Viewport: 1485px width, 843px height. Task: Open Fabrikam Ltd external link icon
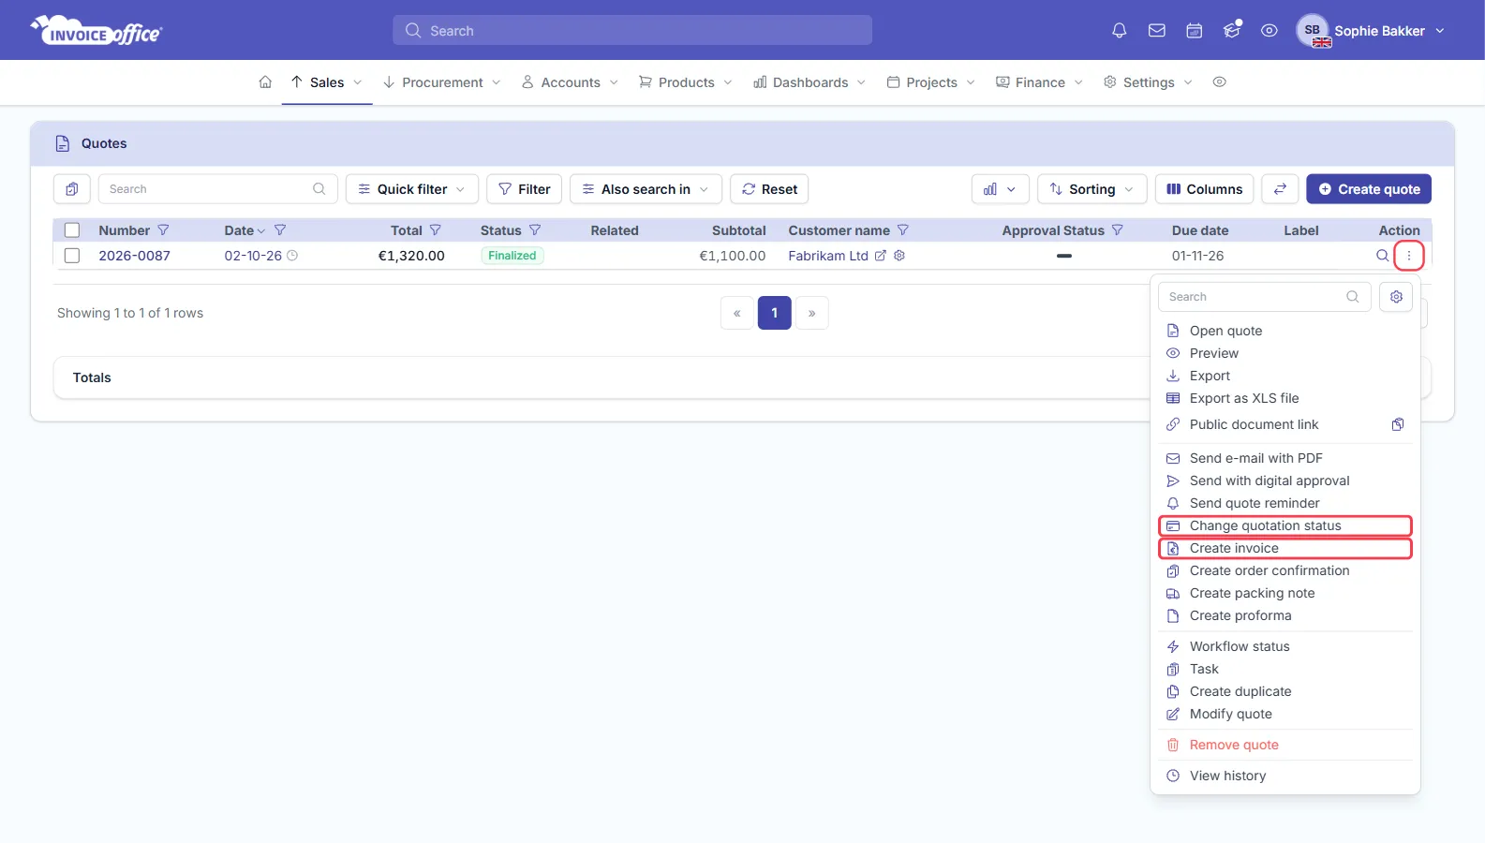coord(881,256)
